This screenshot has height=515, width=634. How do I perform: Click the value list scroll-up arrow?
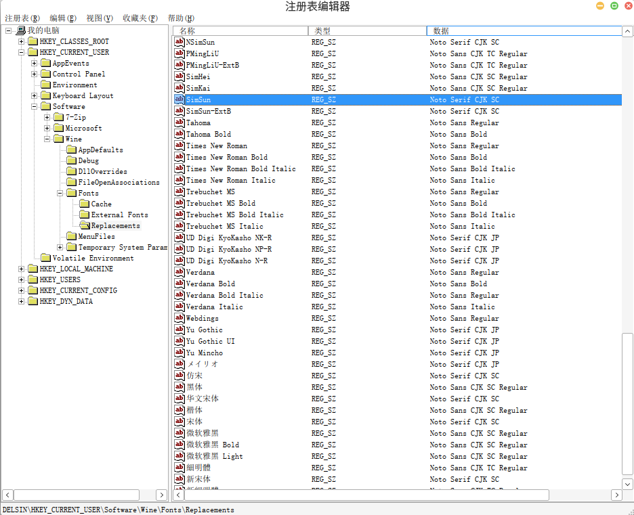[x=627, y=32]
